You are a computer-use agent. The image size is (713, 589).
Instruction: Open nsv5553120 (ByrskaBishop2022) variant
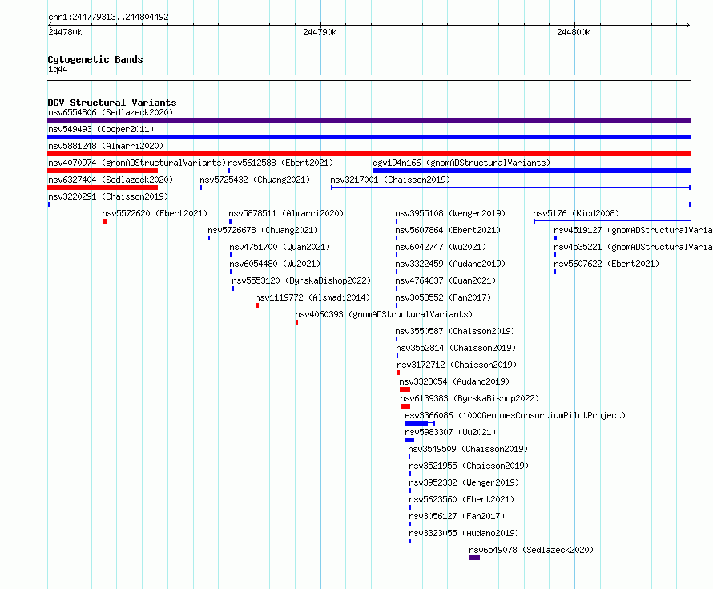point(301,280)
